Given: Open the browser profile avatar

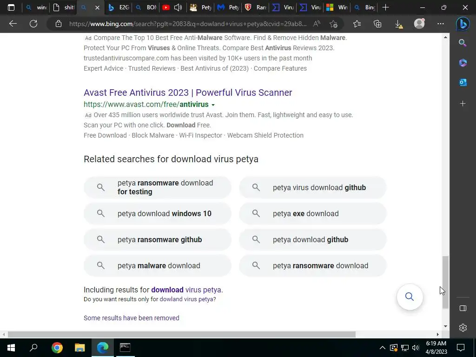Looking at the screenshot, I should (x=420, y=24).
